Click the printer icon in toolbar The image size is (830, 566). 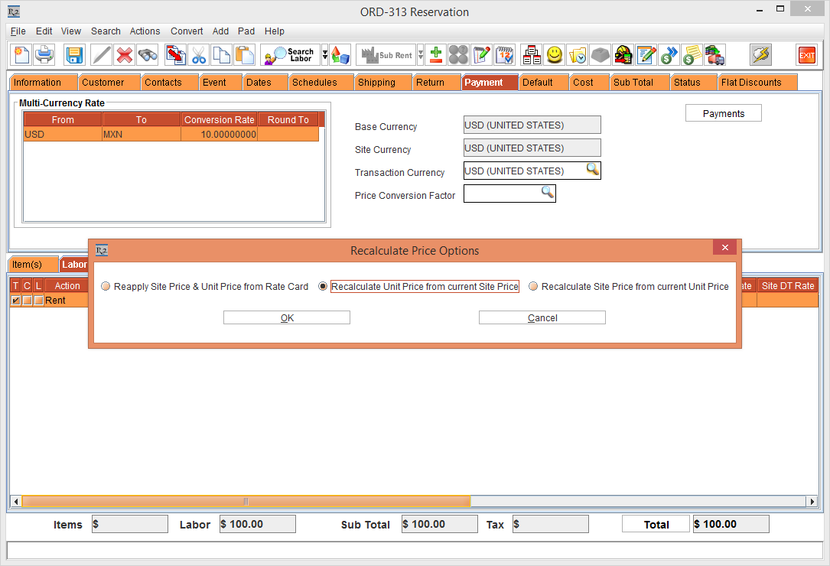(x=44, y=55)
